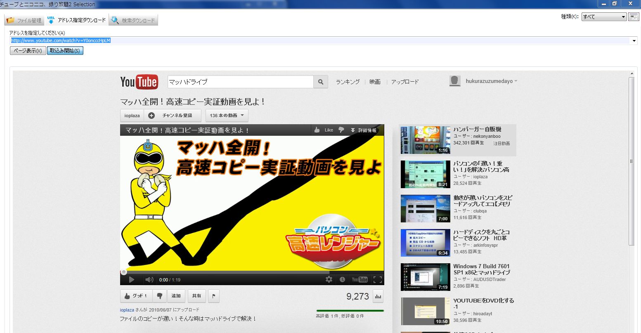Image resolution: width=641 pixels, height=333 pixels.
Task: Click the パソコンの「遅い！重い！」を解決 video title
Action: [481, 167]
